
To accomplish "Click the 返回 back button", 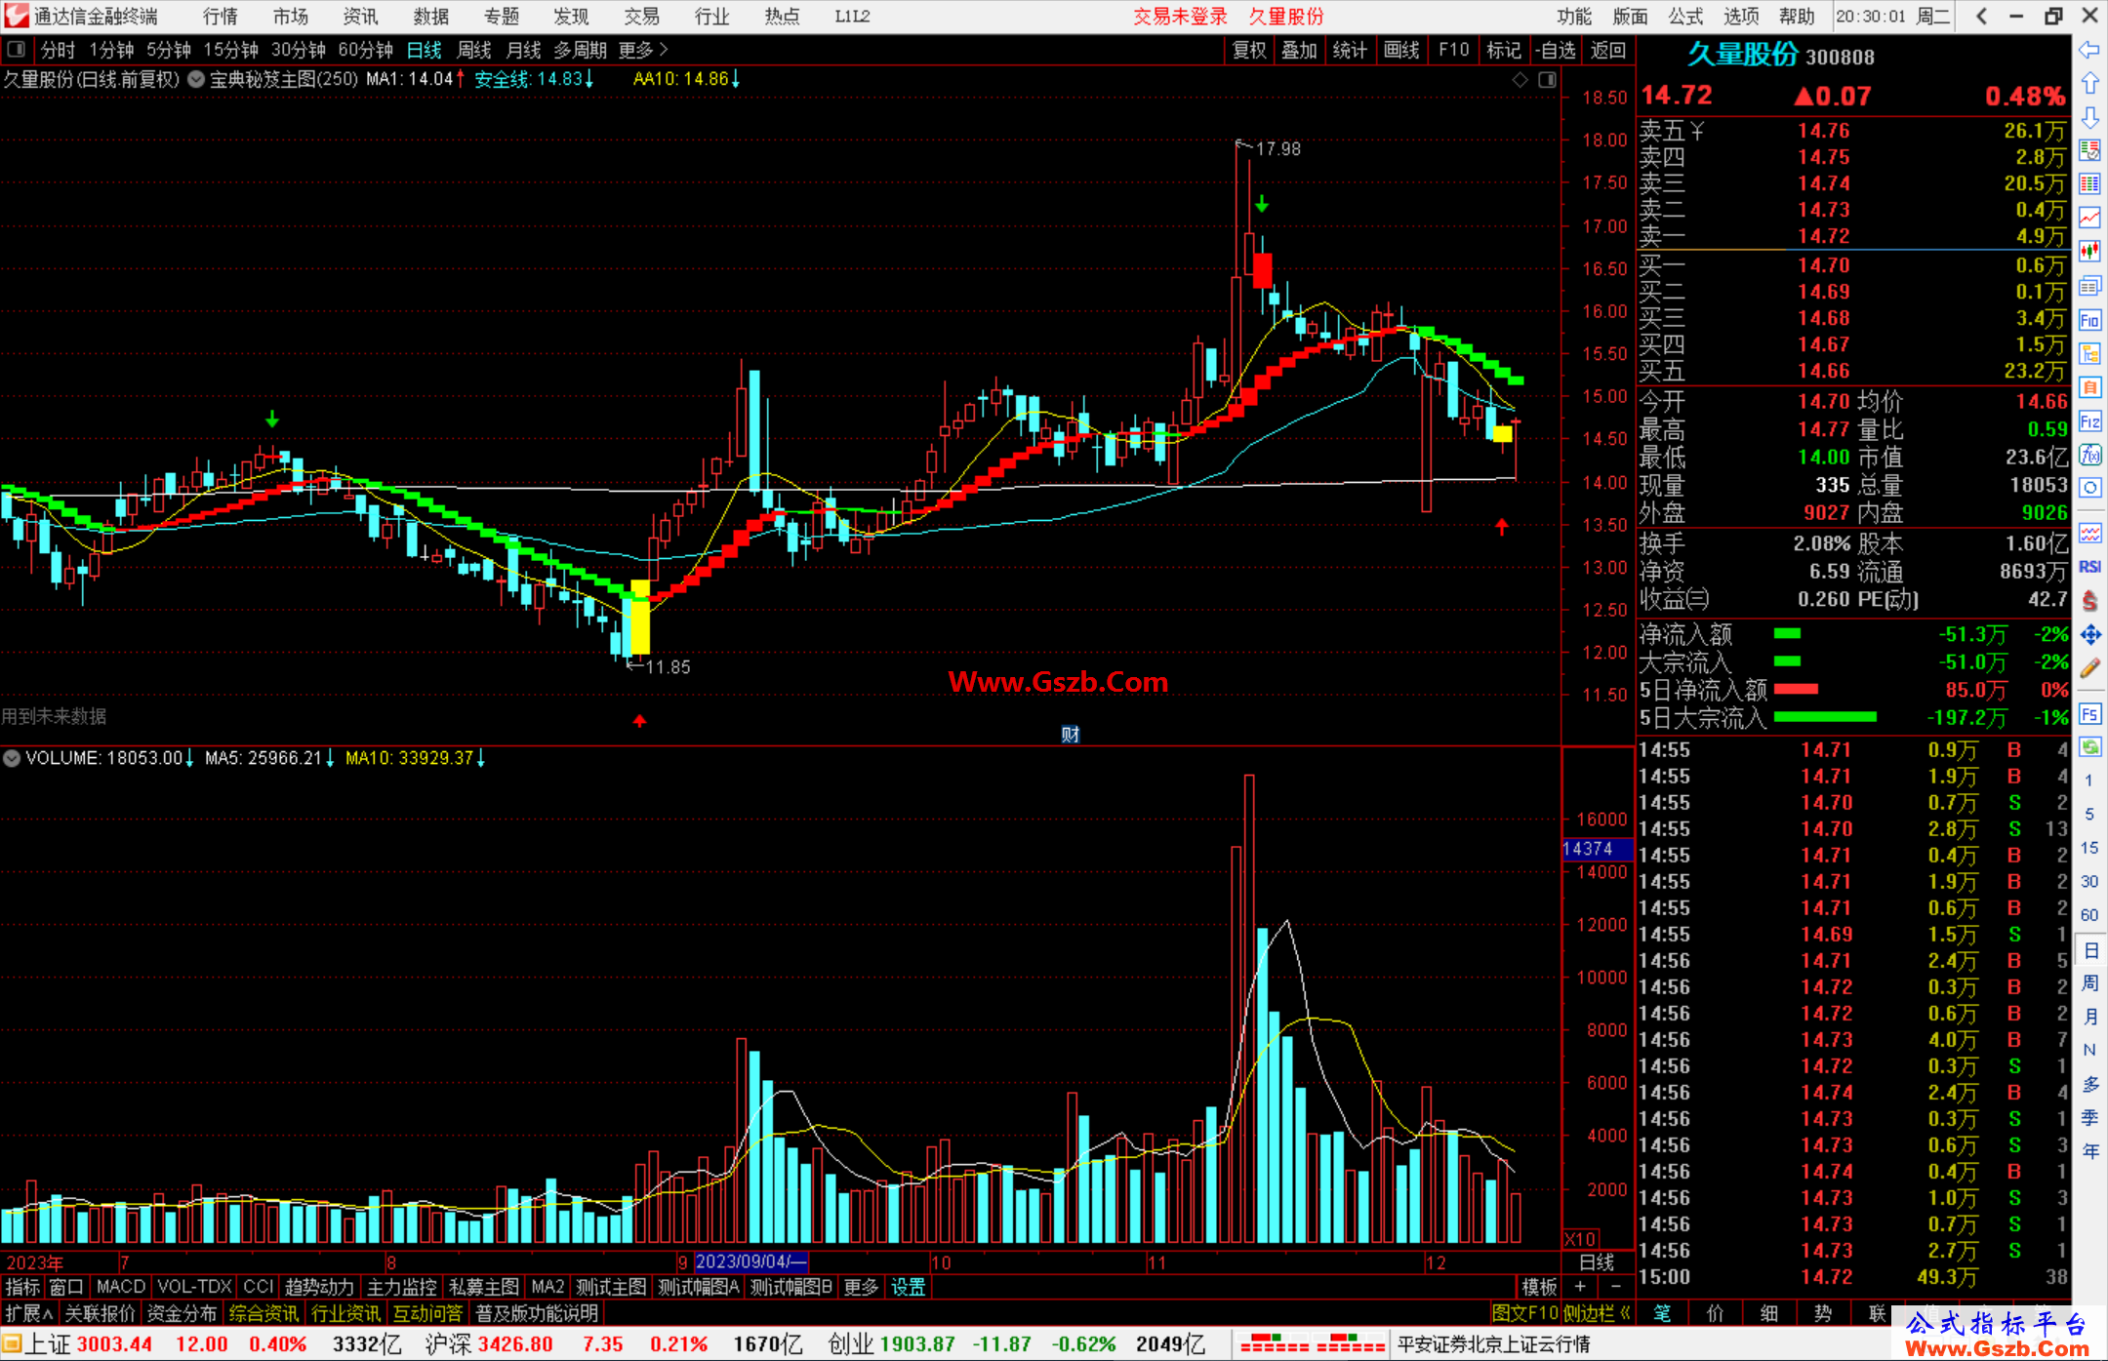I will (x=1608, y=50).
